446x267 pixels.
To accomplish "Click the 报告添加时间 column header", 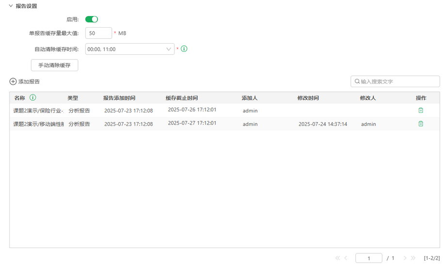I will [x=119, y=98].
